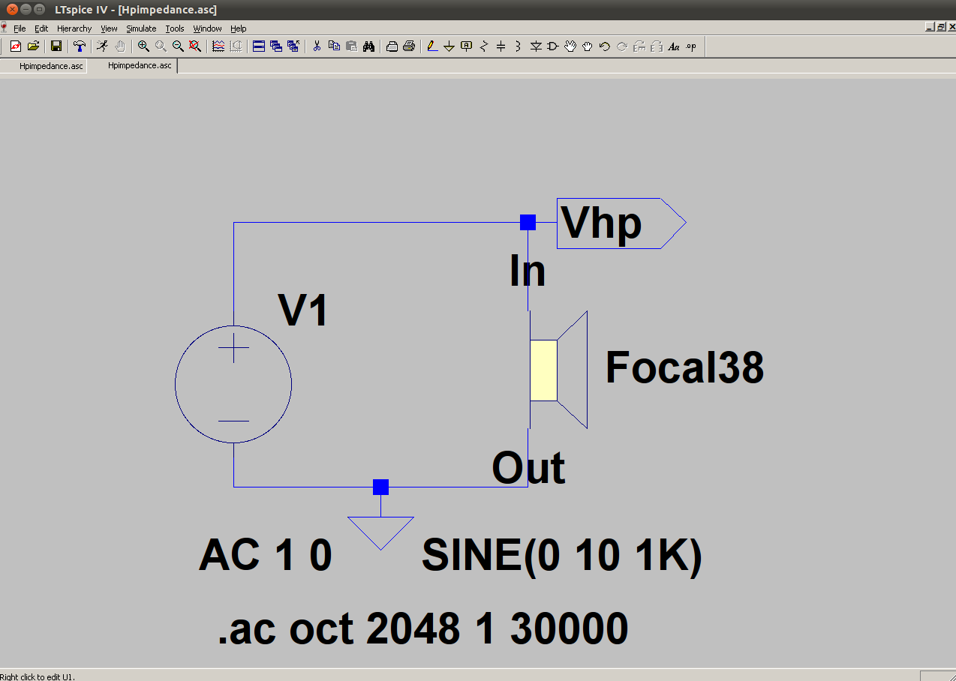The image size is (956, 681).
Task: Select the second Hpimpedance.asc tab
Action: [140, 66]
